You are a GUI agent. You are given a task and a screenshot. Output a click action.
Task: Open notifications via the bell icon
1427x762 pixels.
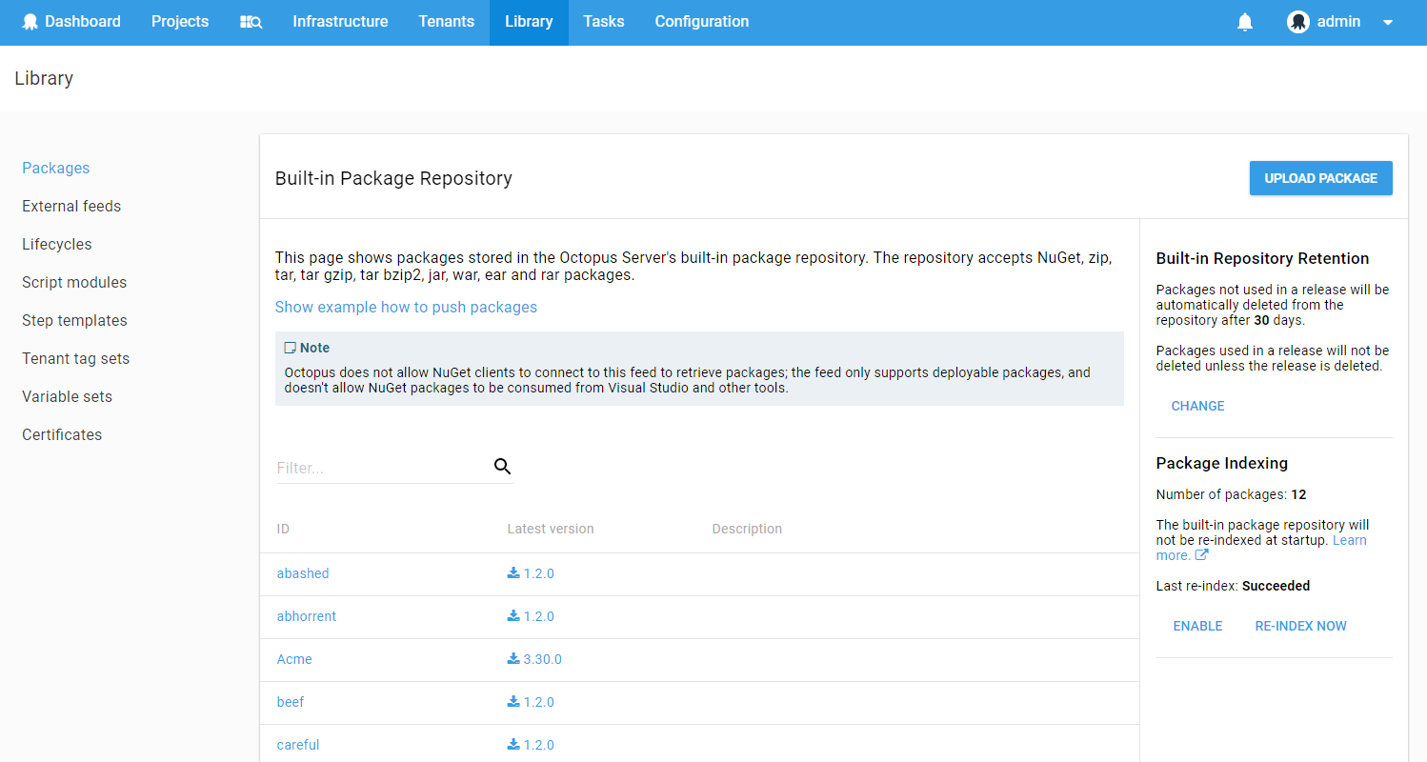1244,21
